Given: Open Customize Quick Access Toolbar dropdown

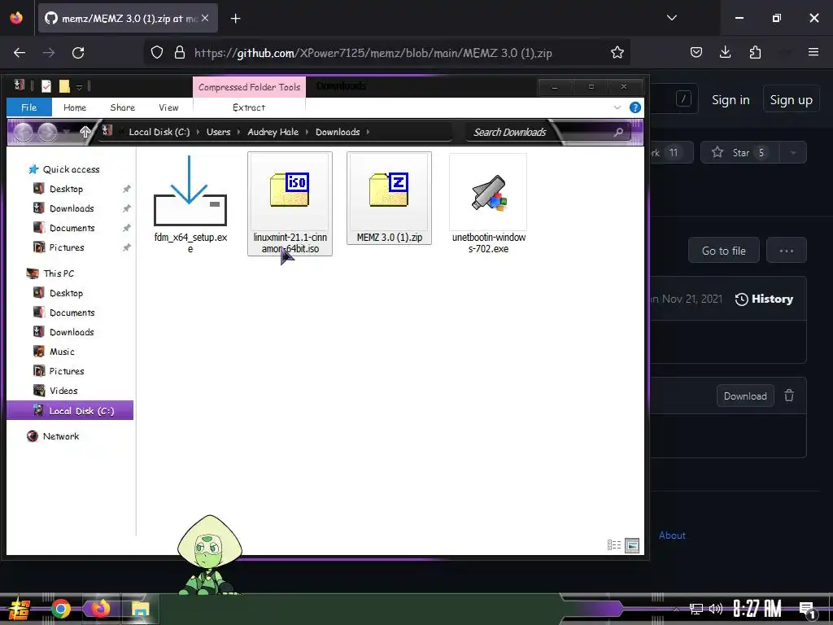Looking at the screenshot, I should [79, 86].
